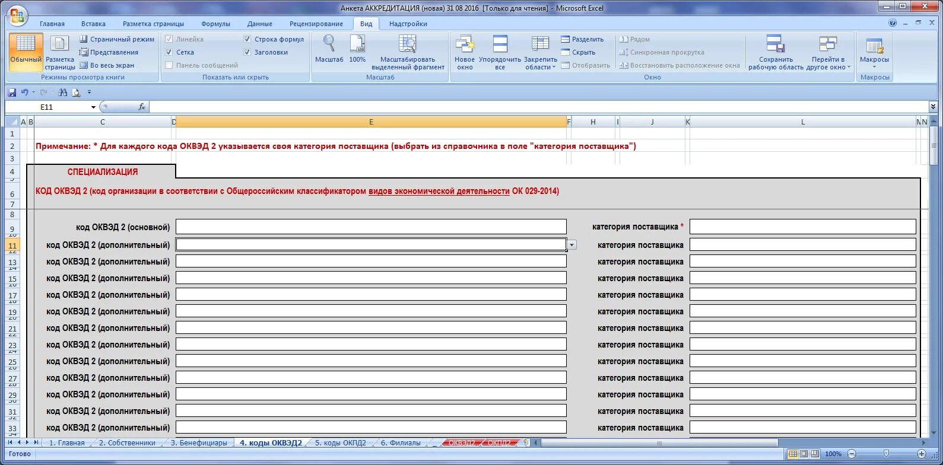Click the Save icon in quick access toolbar
The image size is (943, 465).
12,92
